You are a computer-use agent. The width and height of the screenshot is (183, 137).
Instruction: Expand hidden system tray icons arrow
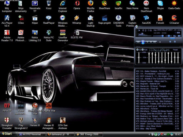tap(149, 134)
